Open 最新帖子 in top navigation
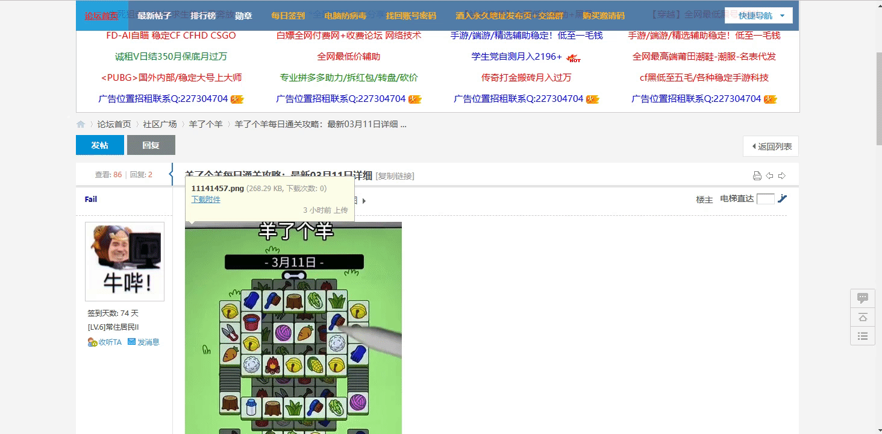 point(154,16)
